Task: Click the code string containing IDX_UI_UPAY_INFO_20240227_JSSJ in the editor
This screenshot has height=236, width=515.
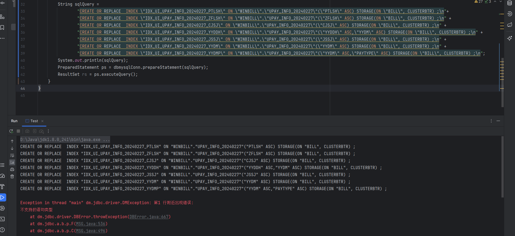Action: 259,39
